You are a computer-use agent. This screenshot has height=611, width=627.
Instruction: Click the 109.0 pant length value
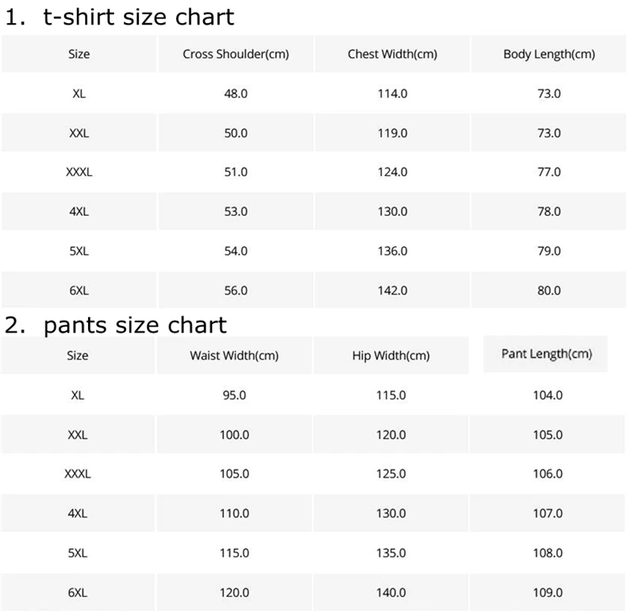tap(548, 592)
